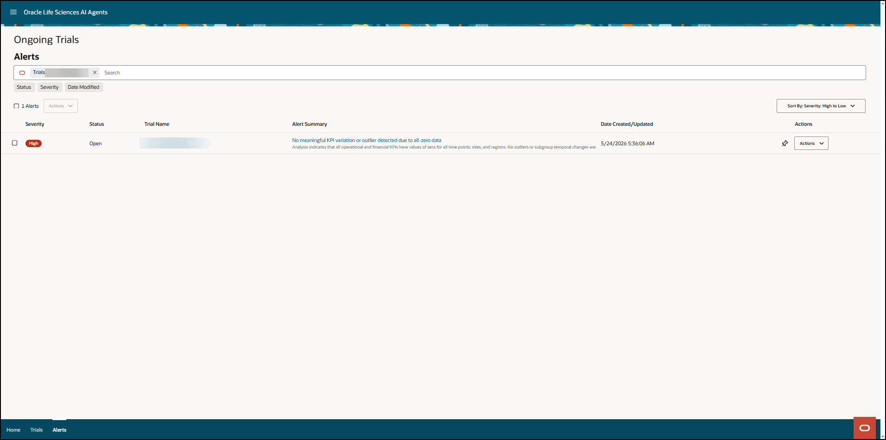Viewport: 886px width, 440px height.
Task: Go to the Home tab
Action: (13, 430)
